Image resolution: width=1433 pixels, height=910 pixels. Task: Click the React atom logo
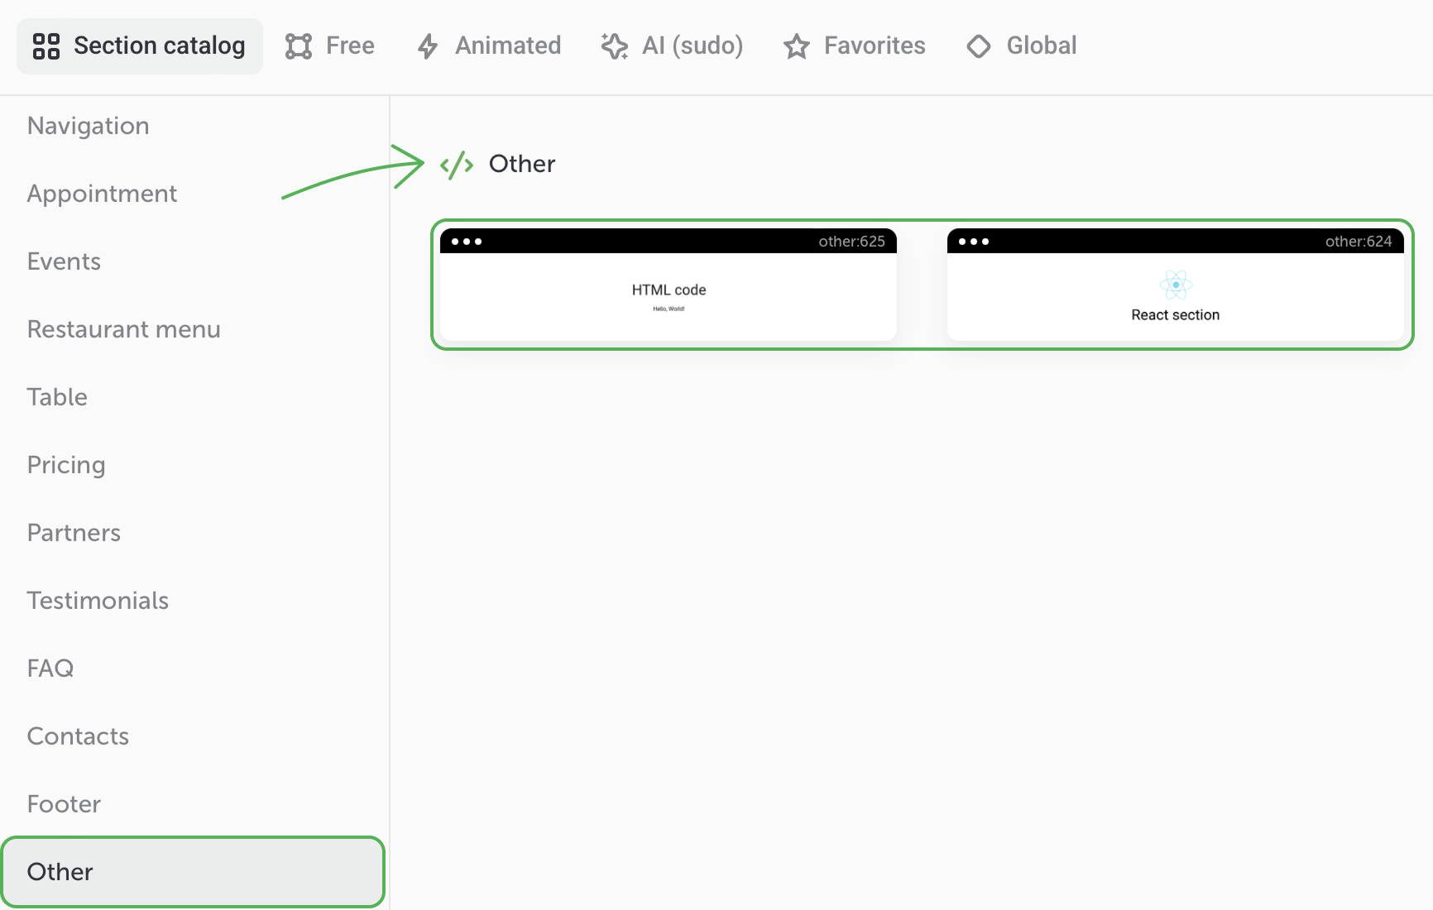click(x=1175, y=285)
